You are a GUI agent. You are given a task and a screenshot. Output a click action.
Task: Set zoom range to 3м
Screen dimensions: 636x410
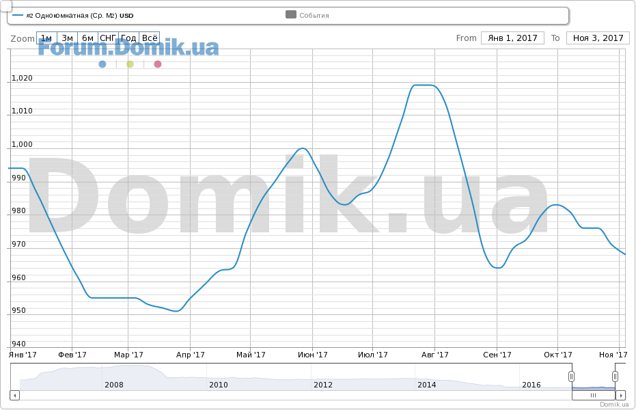pos(68,38)
